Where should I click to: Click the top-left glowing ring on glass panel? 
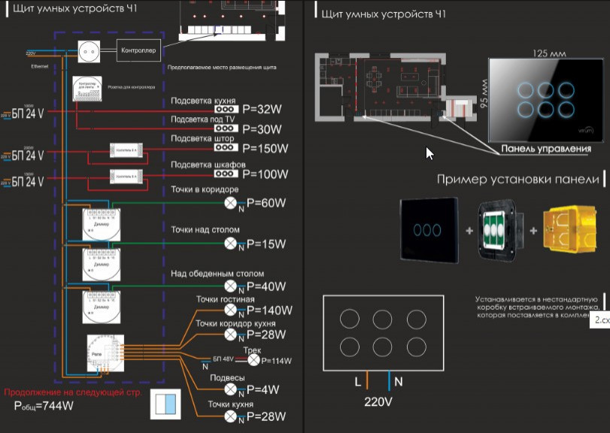tap(525, 90)
